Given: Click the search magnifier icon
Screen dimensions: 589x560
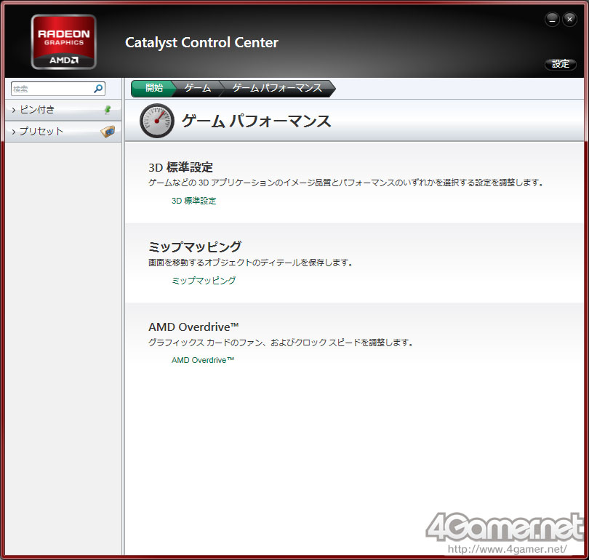Looking at the screenshot, I should click(x=98, y=89).
